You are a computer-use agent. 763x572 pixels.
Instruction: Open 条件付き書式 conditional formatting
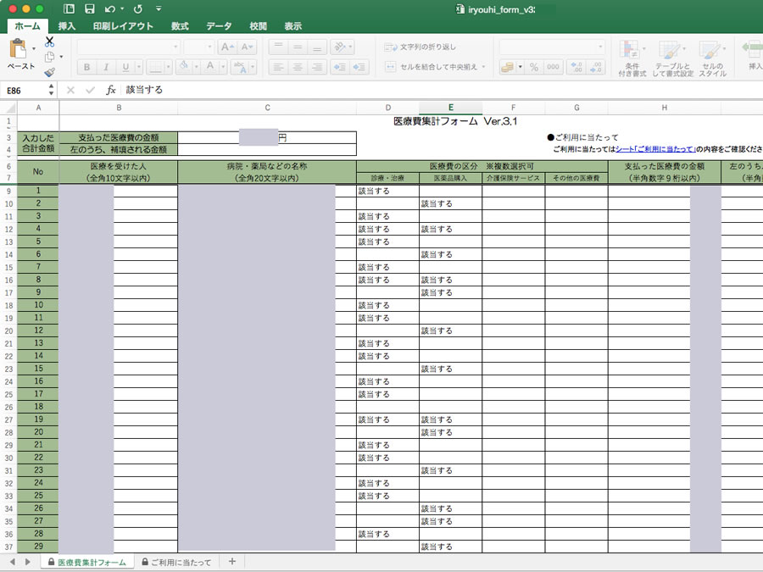[632, 58]
